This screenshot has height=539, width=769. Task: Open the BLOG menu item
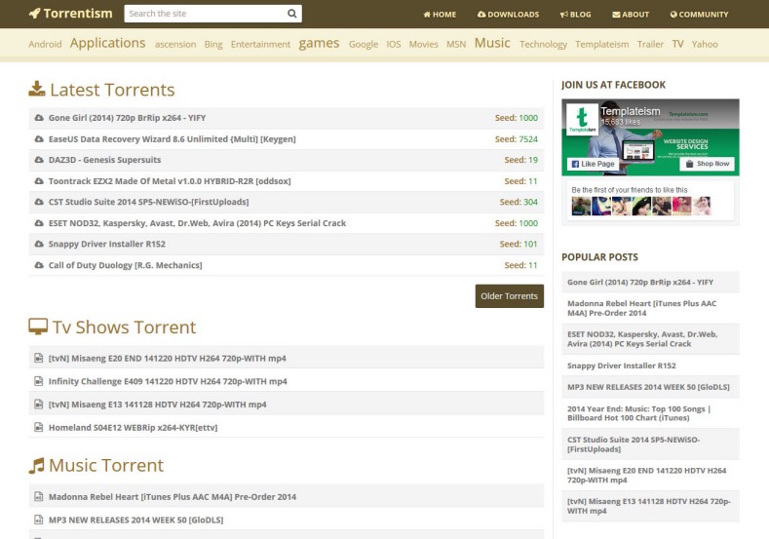tap(576, 15)
